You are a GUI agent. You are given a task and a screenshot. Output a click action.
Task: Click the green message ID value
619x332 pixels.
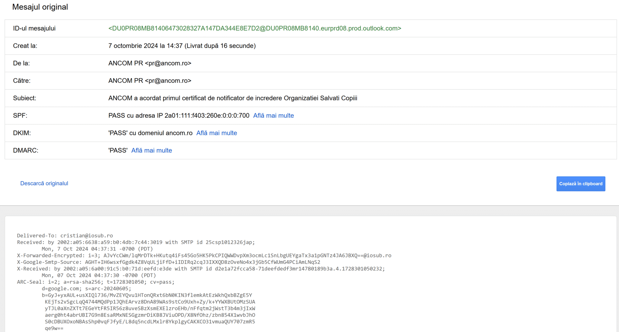[x=255, y=28]
